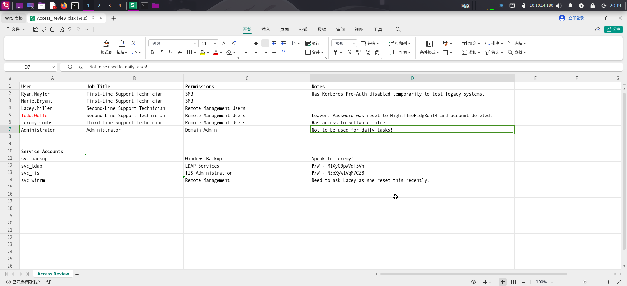This screenshot has height=286, width=627.
Task: Expand the Name Box dropdown arrow
Action: pos(53,67)
